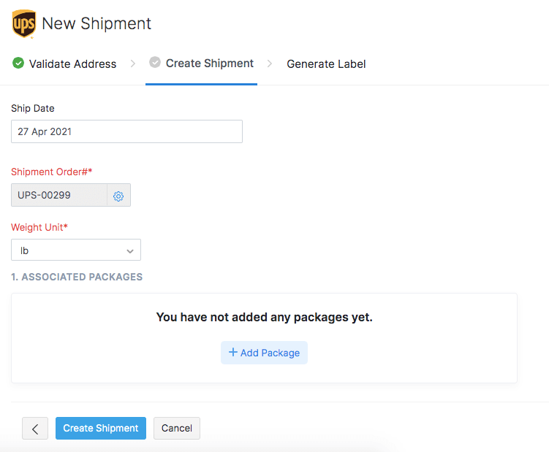The image size is (549, 452).
Task: Click the Shipment Order# field UPS-00299
Action: pyautogui.click(x=59, y=196)
